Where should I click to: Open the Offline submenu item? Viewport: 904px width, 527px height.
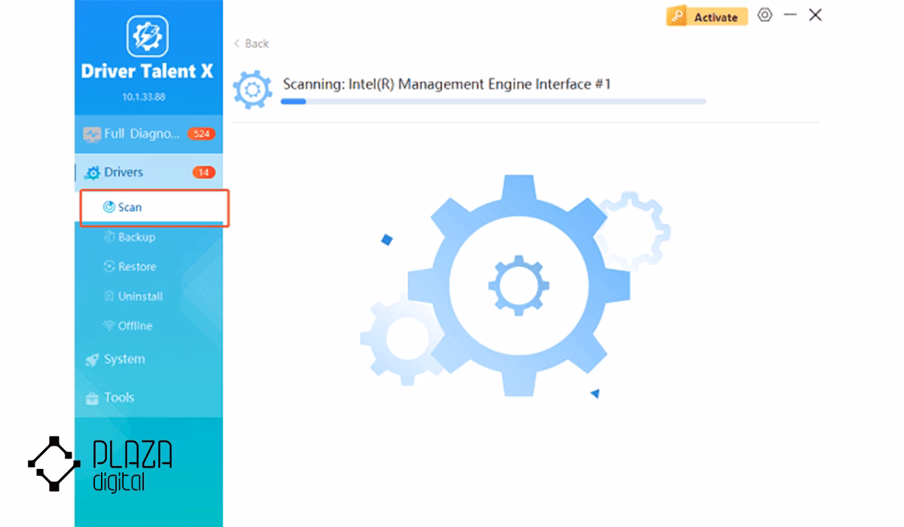[x=127, y=326]
